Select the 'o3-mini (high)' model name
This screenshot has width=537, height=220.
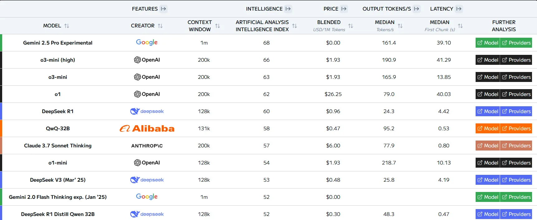[x=58, y=60]
